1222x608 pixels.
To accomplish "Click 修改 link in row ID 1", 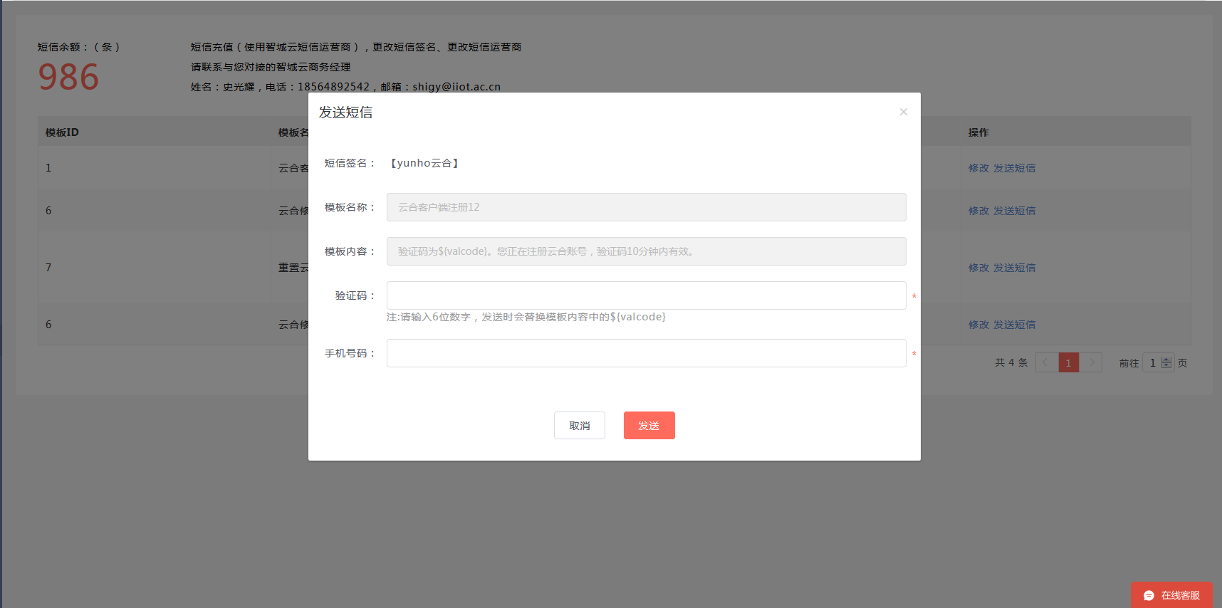I will point(978,168).
